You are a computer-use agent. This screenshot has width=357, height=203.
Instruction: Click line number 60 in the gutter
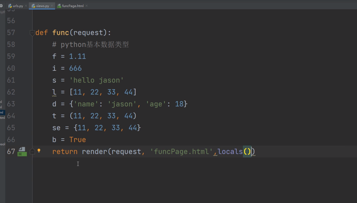click(11, 68)
